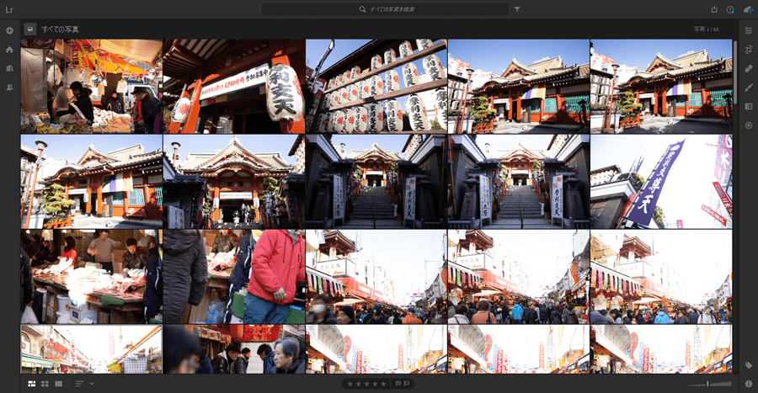Viewport: 758px width, 393px height.
Task: Expand the sort order dropdown chevron
Action: [x=91, y=384]
